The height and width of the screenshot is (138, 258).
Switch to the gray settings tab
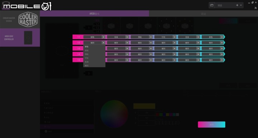click(204, 14)
